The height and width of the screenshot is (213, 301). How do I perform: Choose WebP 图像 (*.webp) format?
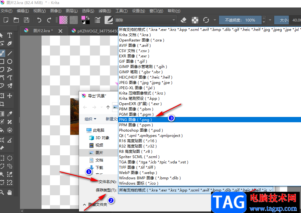click(x=210, y=173)
